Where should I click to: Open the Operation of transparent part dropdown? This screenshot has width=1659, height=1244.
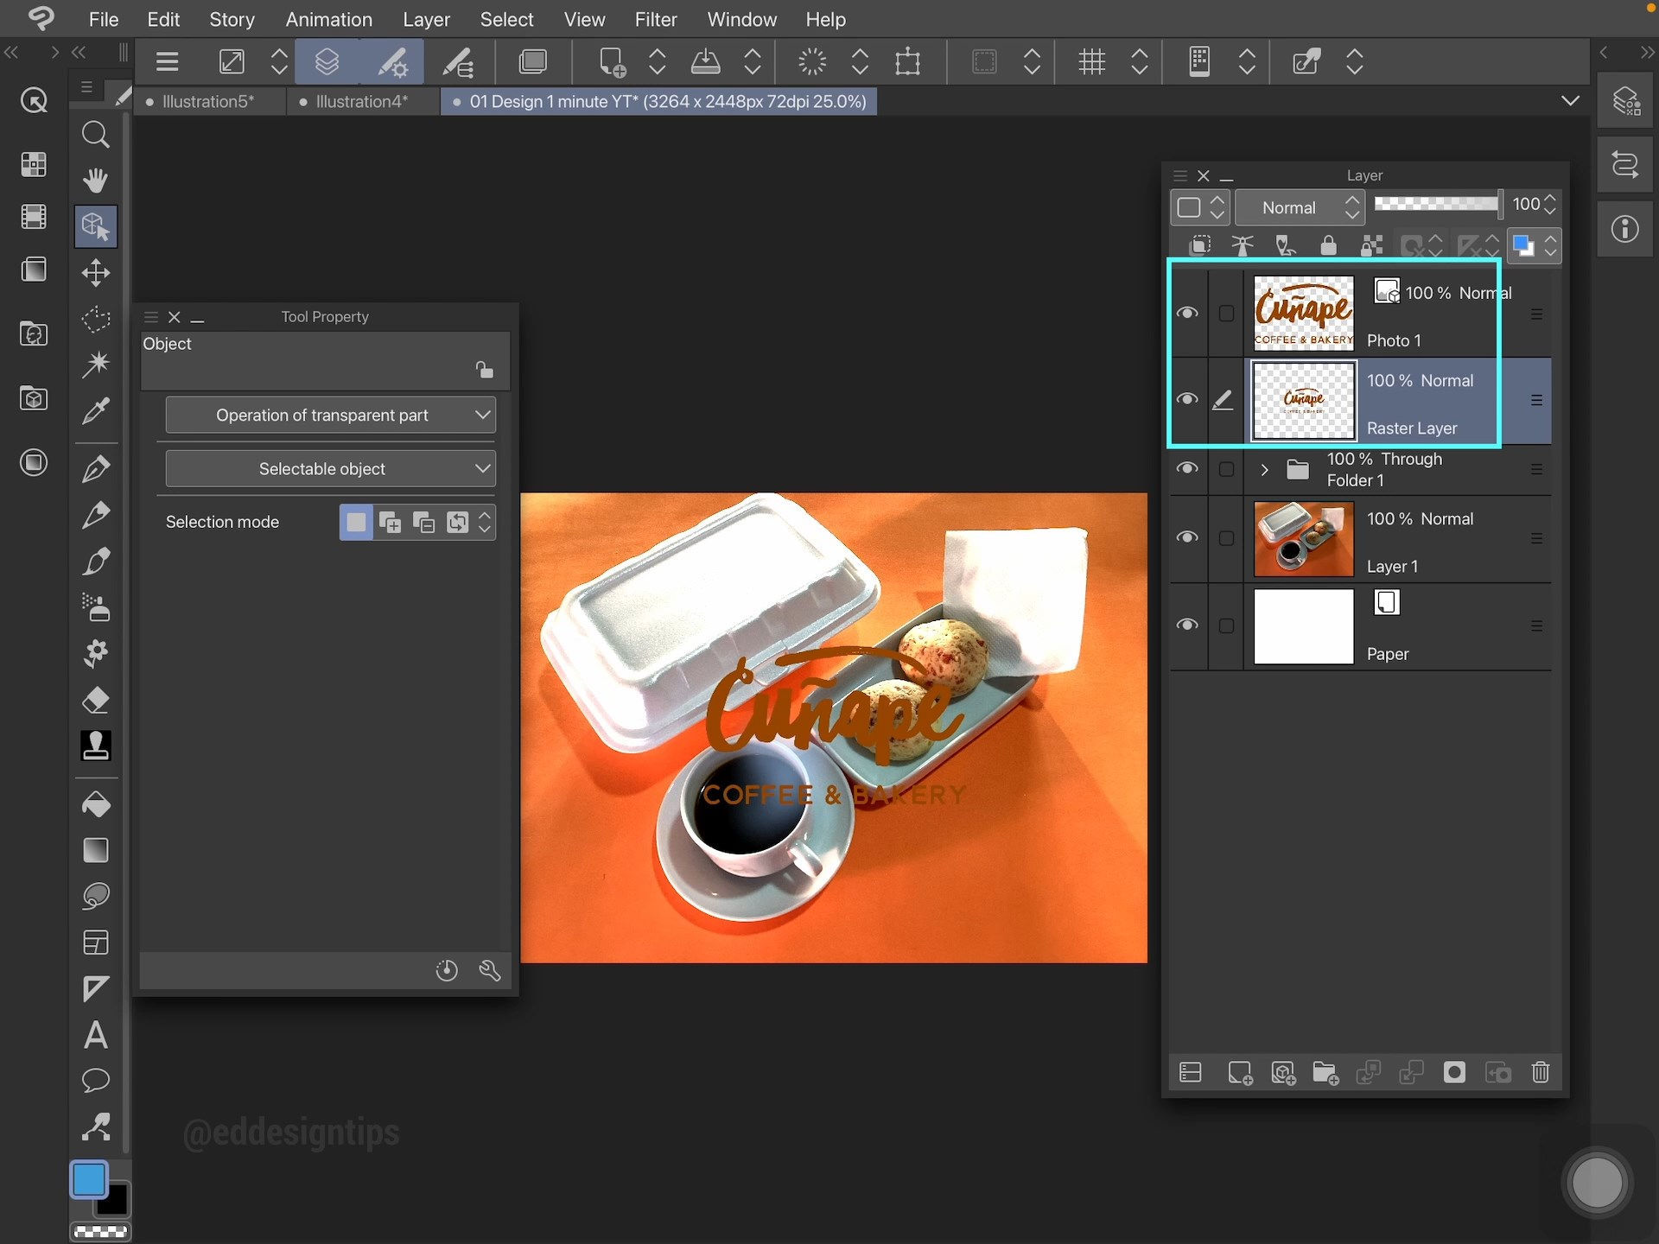click(330, 416)
